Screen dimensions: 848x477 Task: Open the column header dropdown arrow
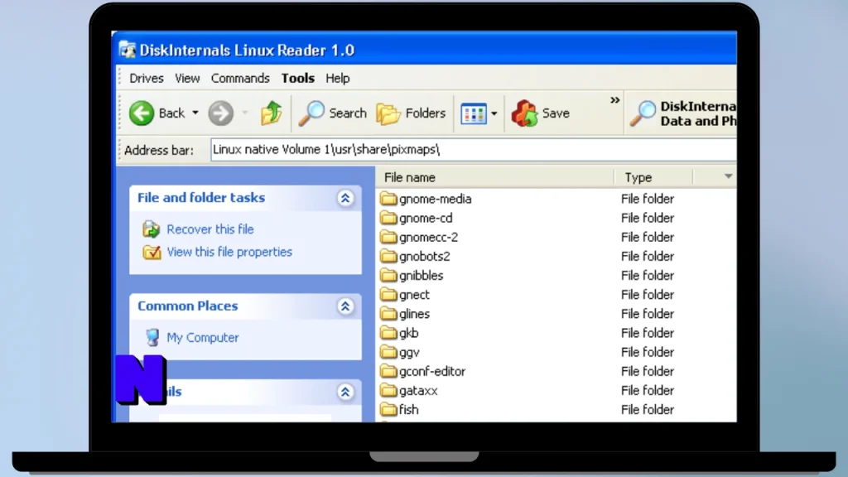729,176
